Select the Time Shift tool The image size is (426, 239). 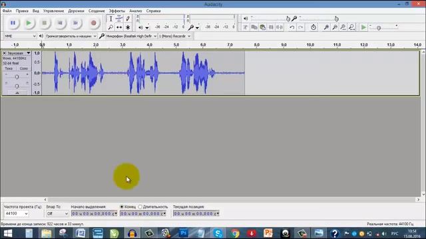click(119, 27)
